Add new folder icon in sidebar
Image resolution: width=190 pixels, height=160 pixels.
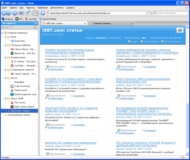[x=11, y=28]
